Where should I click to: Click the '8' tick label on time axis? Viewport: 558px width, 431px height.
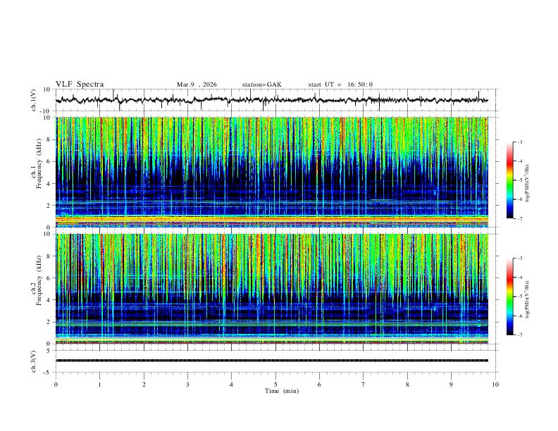pos(407,385)
